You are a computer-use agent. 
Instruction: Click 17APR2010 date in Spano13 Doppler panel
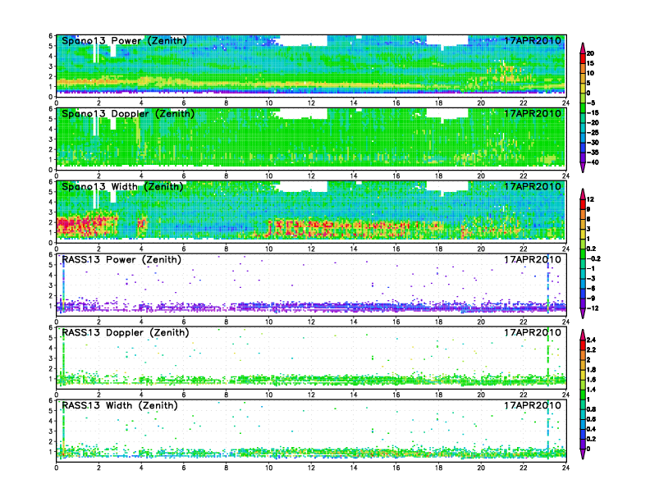point(533,113)
